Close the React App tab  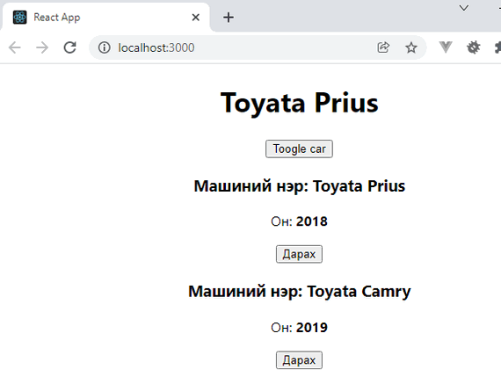[196, 18]
